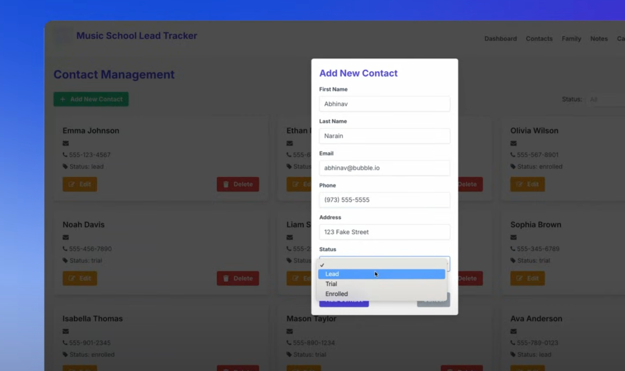The width and height of the screenshot is (625, 371).
Task: Click the Email field containing abhinav@bubble.io
Action: pos(384,168)
